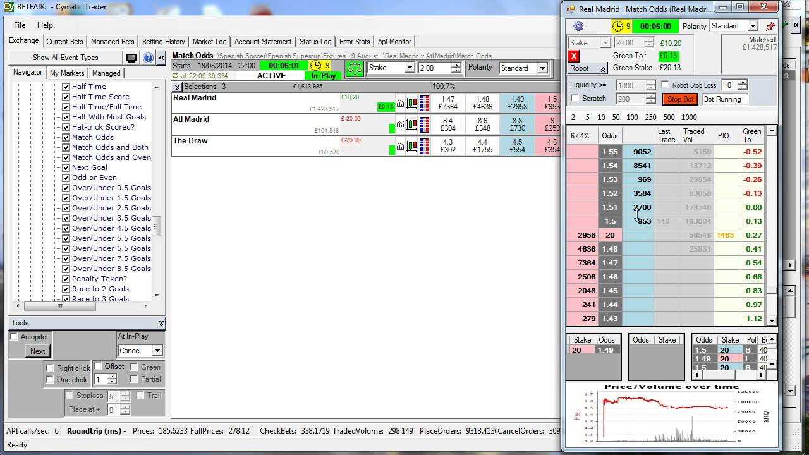The image size is (809, 455).
Task: Toggle the Half Time checkbox
Action: click(66, 87)
